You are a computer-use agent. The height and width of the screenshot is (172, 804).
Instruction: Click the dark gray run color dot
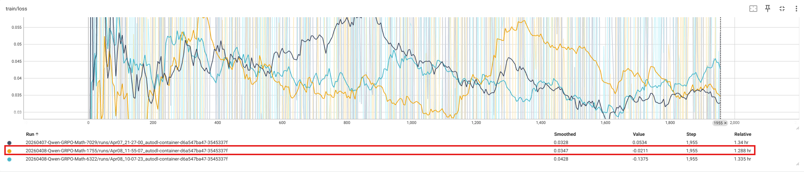coord(9,143)
